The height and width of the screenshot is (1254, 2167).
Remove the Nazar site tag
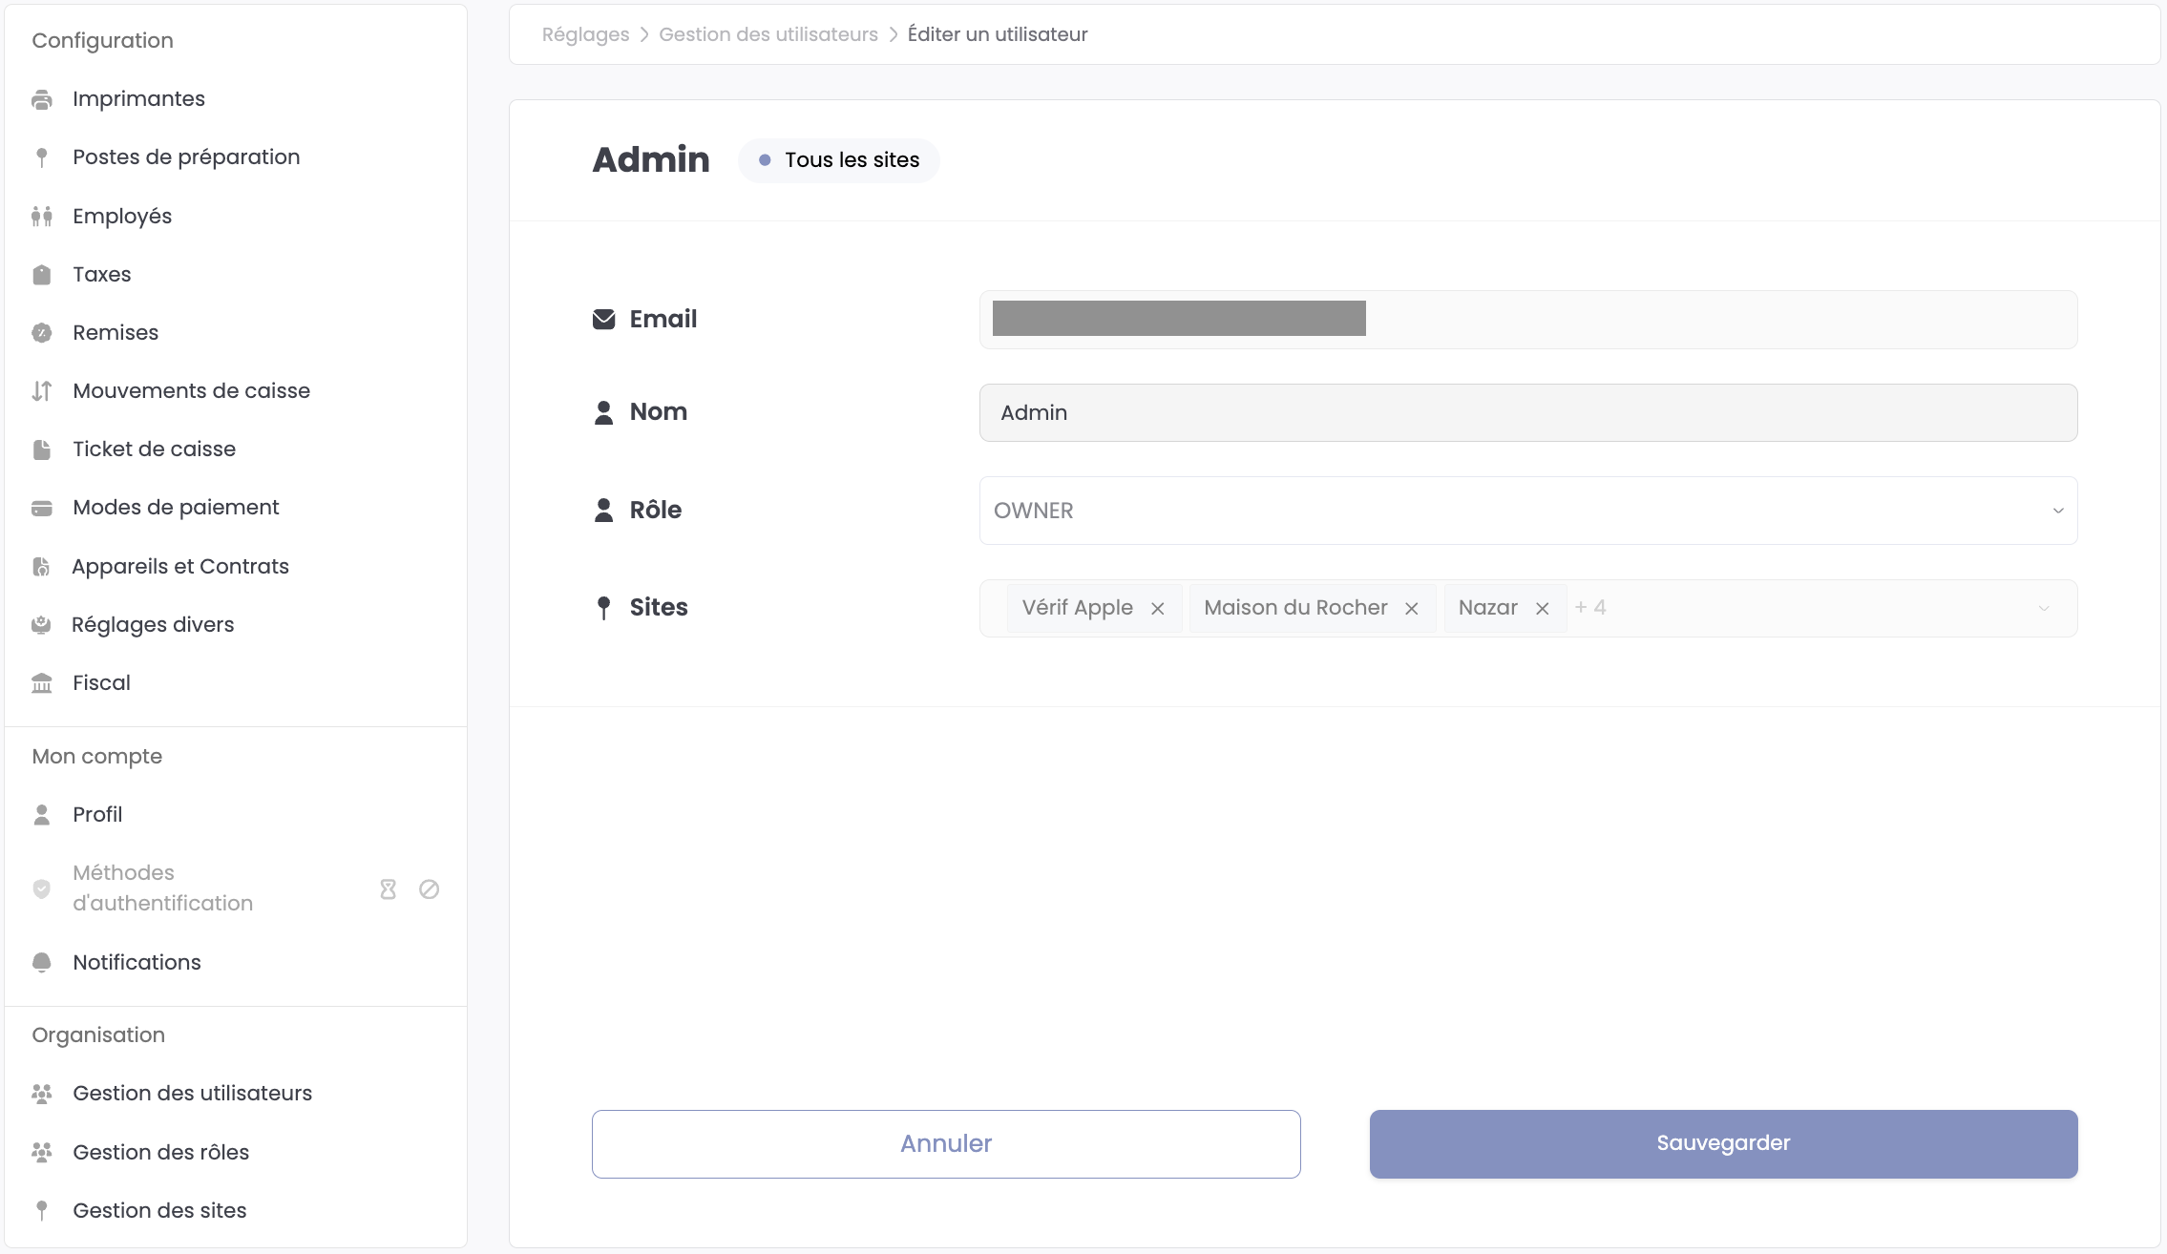(1542, 609)
